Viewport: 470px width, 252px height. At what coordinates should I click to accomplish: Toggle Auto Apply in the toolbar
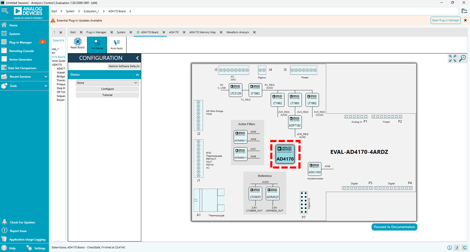pyautogui.click(x=116, y=44)
